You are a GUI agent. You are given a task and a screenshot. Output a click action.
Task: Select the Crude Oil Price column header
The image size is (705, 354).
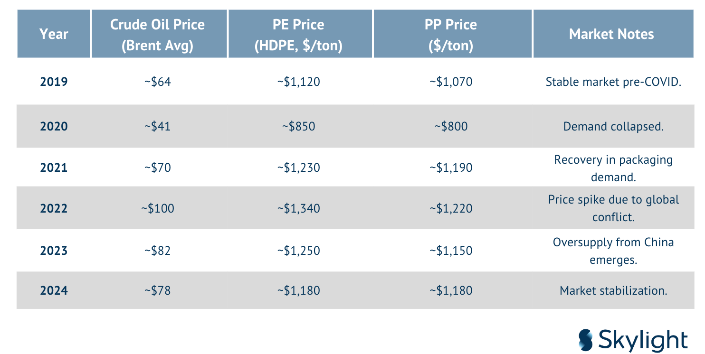157,35
